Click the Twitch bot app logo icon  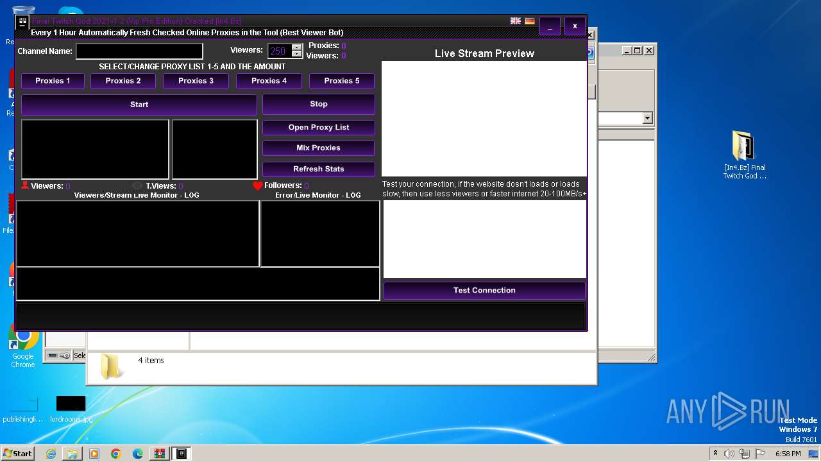click(x=22, y=23)
